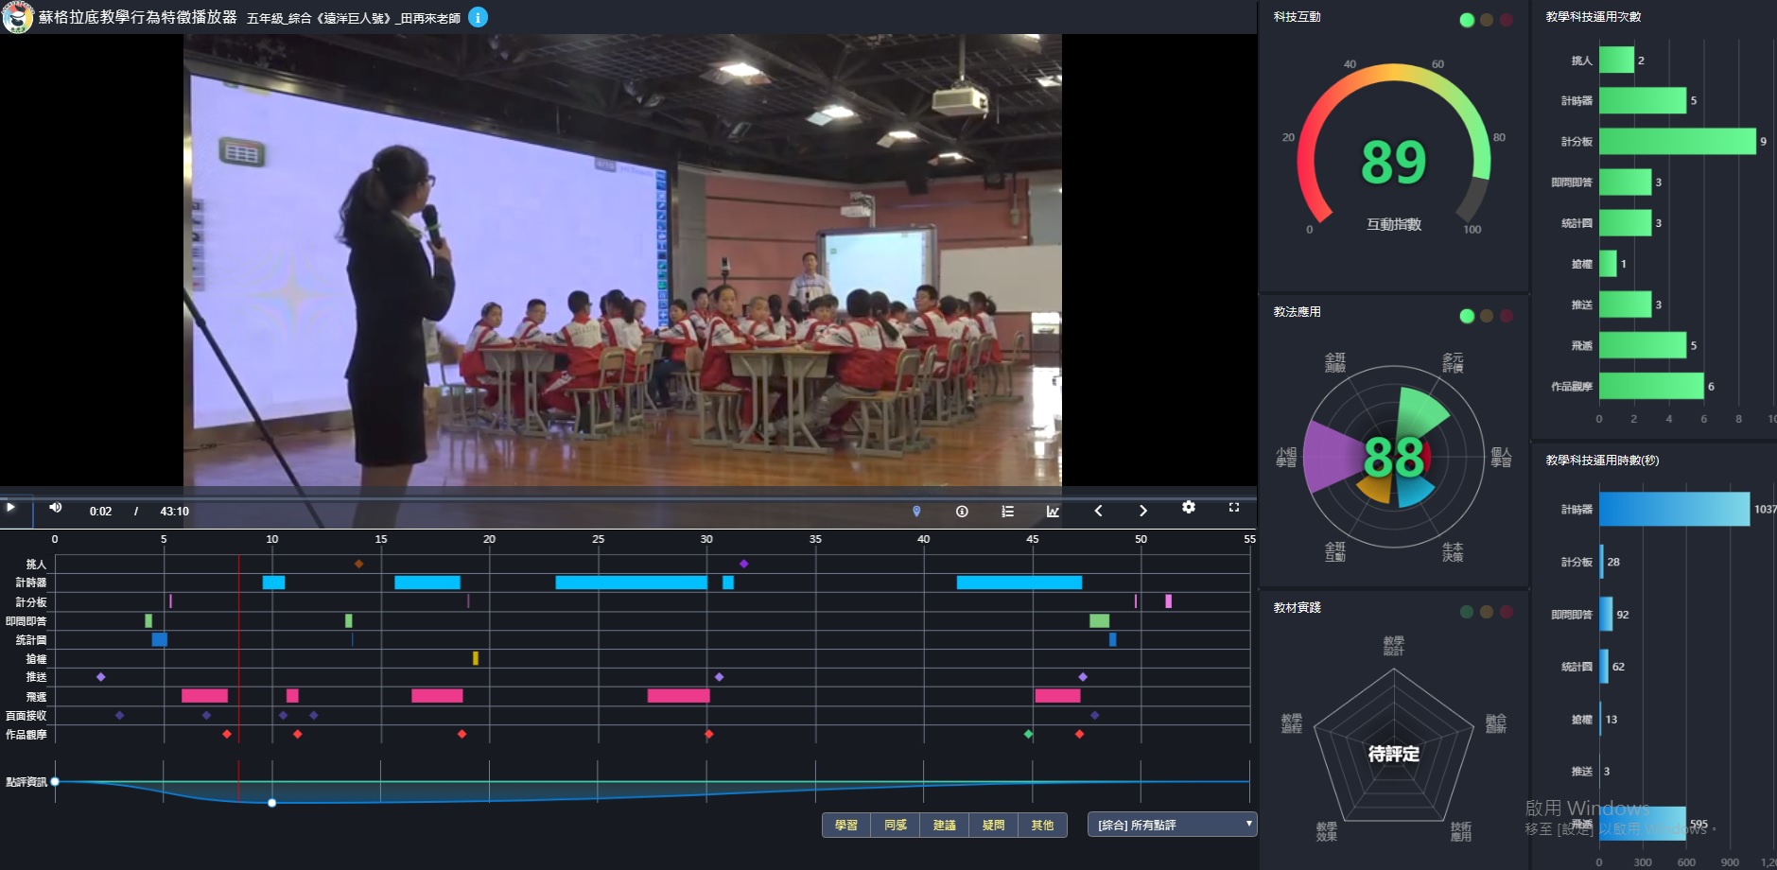This screenshot has height=870, width=1777.
Task: Click the 計時器 bar between minutes 42 and 47
Action: click(x=1019, y=583)
